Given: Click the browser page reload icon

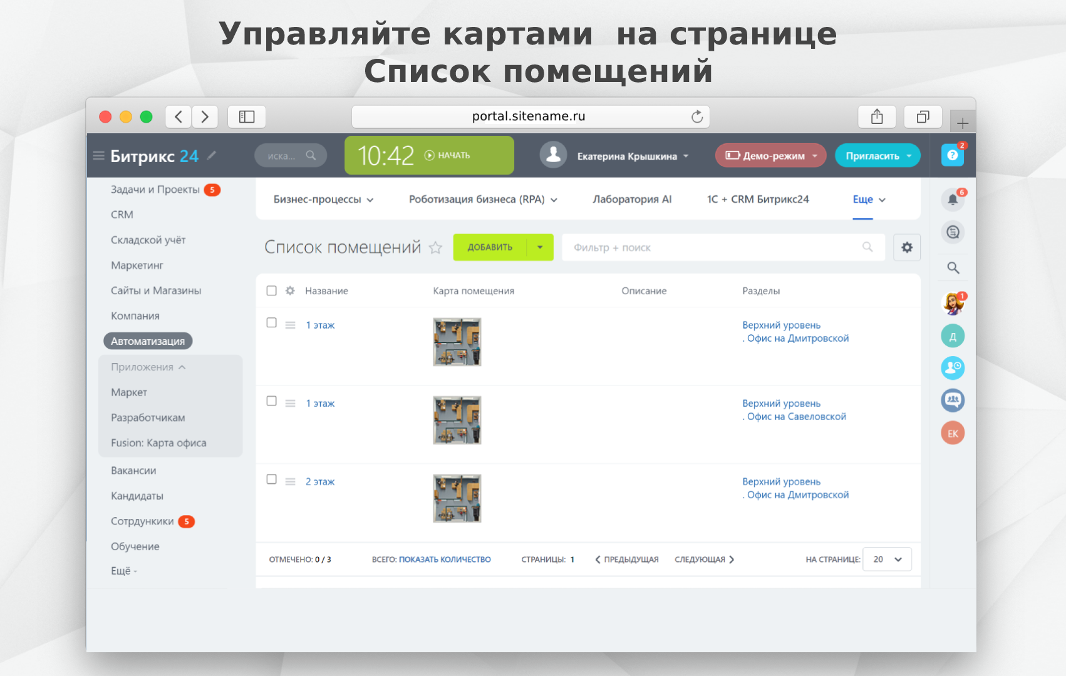Looking at the screenshot, I should (x=696, y=116).
